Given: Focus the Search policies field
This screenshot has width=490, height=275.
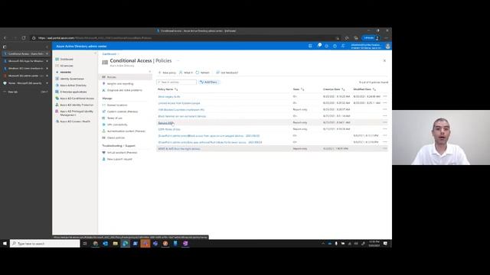Looking at the screenshot, I should pyautogui.click(x=177, y=82).
